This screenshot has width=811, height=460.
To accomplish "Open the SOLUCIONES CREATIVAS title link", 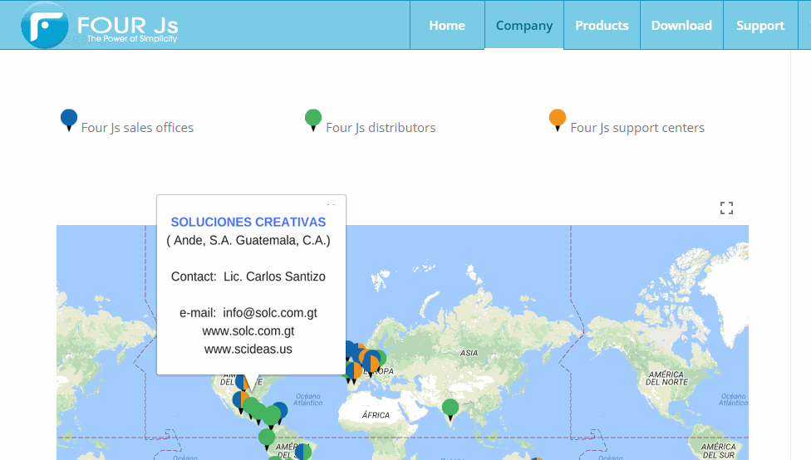I will 248,223.
